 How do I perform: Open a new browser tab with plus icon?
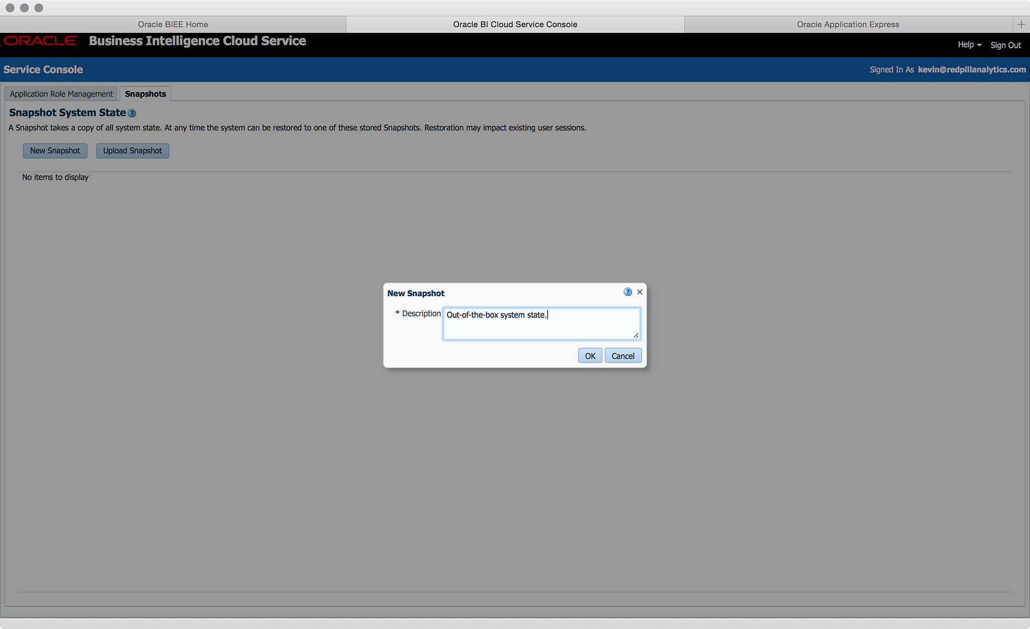pos(1021,24)
